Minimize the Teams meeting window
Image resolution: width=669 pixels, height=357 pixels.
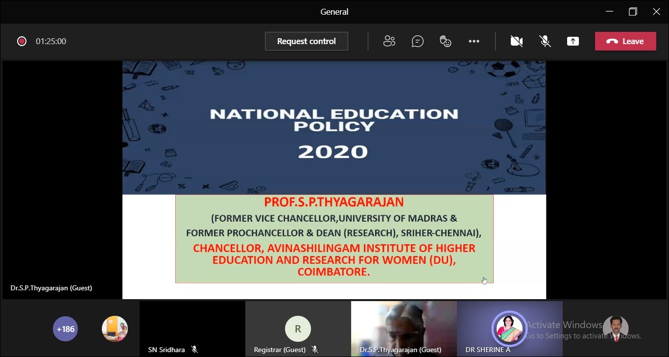(x=609, y=12)
